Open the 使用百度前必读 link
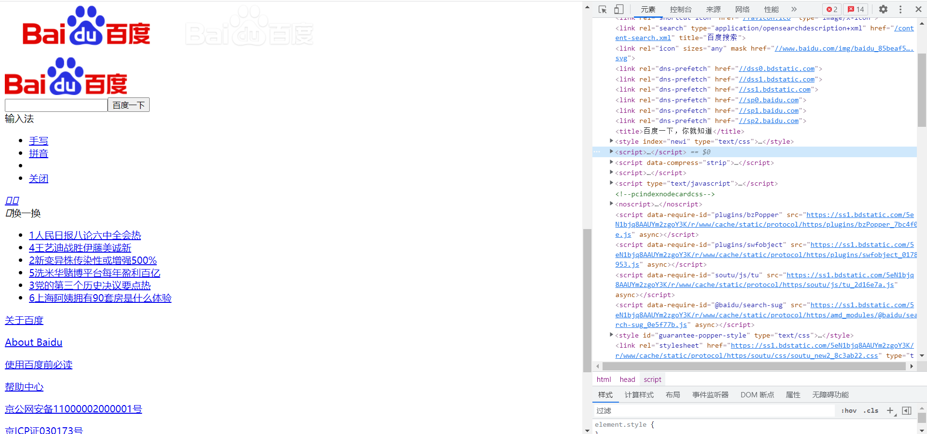The width and height of the screenshot is (927, 434). pos(39,365)
